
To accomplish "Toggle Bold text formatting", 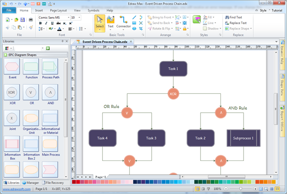I will 40,23.
